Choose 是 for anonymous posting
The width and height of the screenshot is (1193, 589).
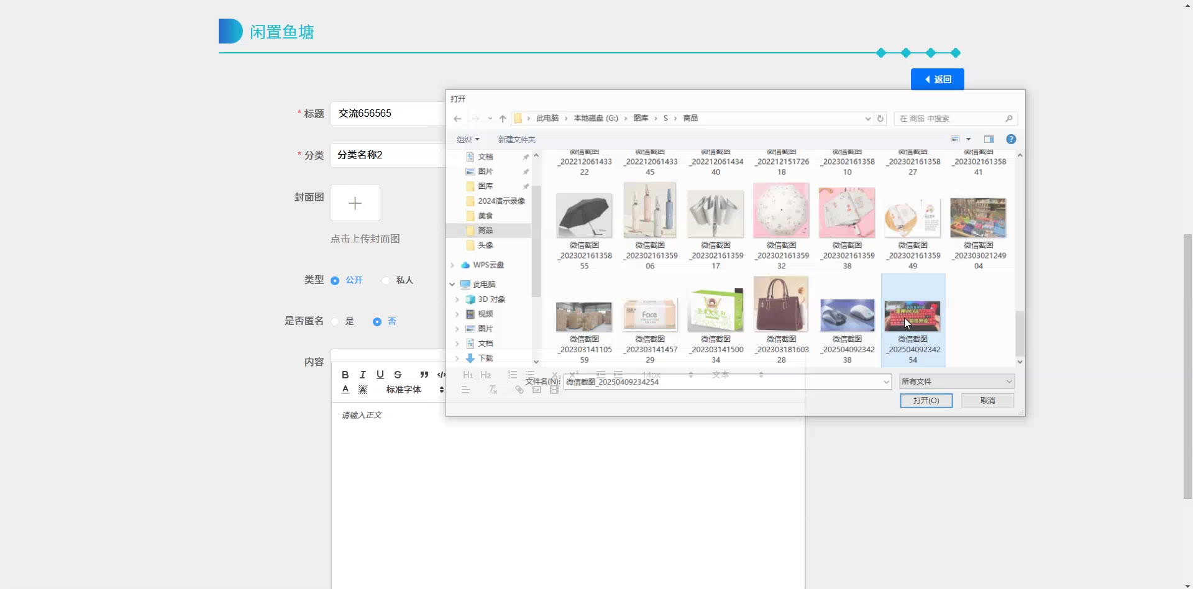click(x=336, y=322)
